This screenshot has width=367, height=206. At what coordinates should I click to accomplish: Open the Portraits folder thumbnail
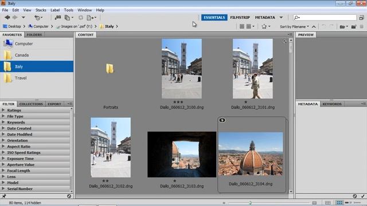(110, 69)
